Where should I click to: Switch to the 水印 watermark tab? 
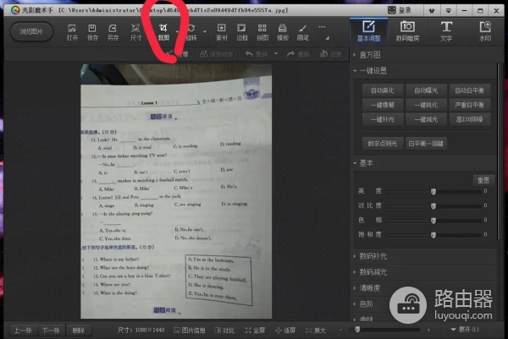[485, 31]
